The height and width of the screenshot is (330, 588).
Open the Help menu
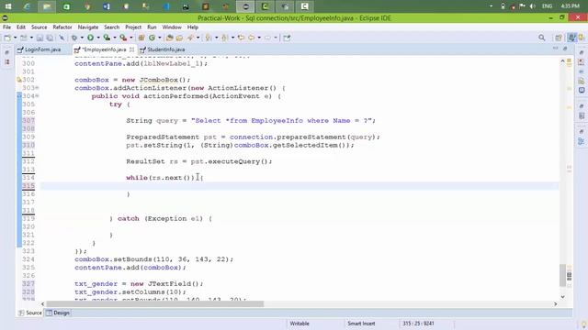[192, 27]
